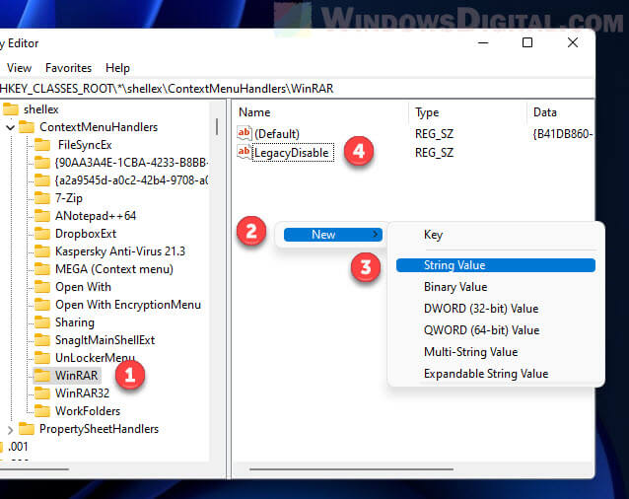Click the 7-Zip folder icon
The height and width of the screenshot is (499, 629).
42,198
